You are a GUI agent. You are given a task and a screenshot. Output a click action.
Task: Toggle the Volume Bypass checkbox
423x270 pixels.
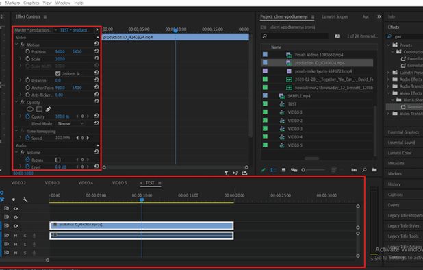[x=57, y=160]
